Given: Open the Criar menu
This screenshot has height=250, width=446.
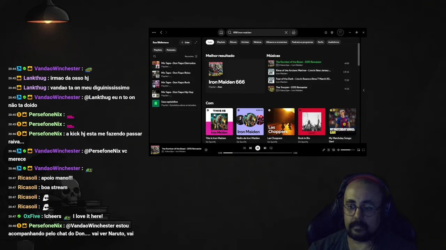Looking at the screenshot, I should point(185,42).
